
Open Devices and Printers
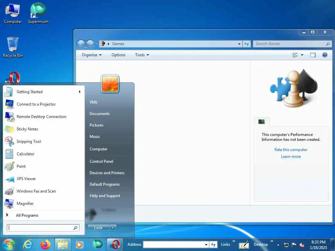pyautogui.click(x=107, y=173)
